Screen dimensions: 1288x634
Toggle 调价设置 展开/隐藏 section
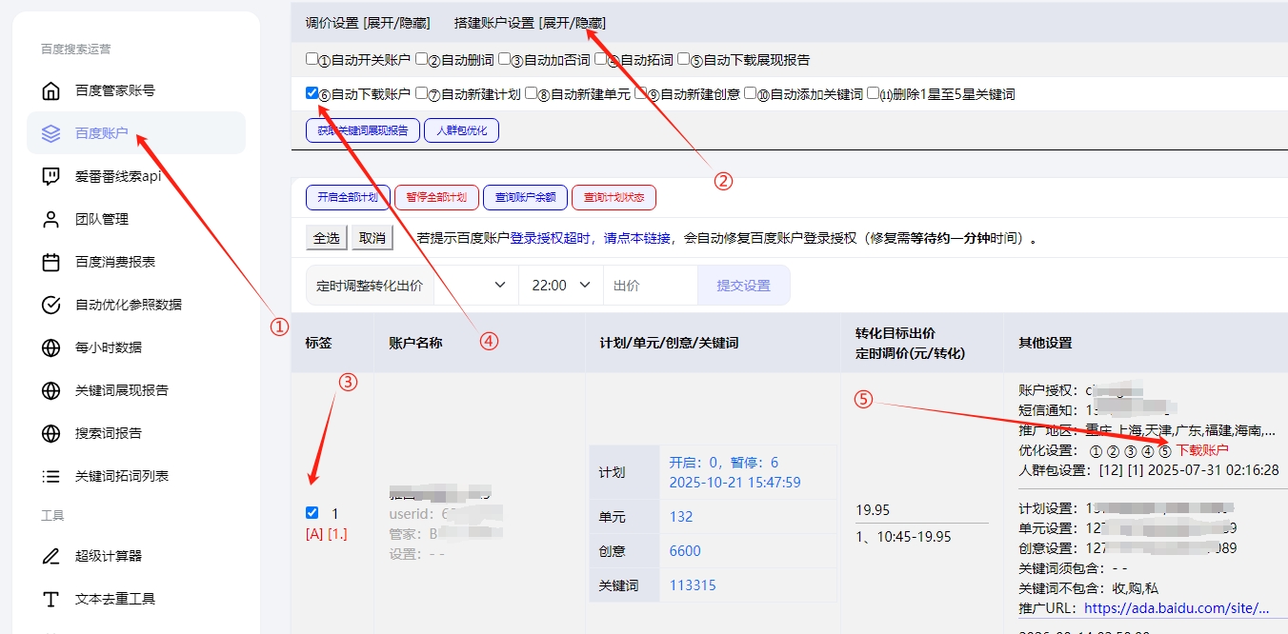pyautogui.click(x=368, y=23)
